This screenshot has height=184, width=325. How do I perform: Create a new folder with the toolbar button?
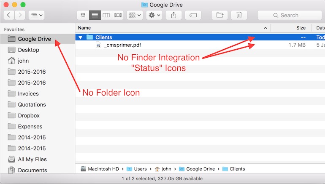220,15
